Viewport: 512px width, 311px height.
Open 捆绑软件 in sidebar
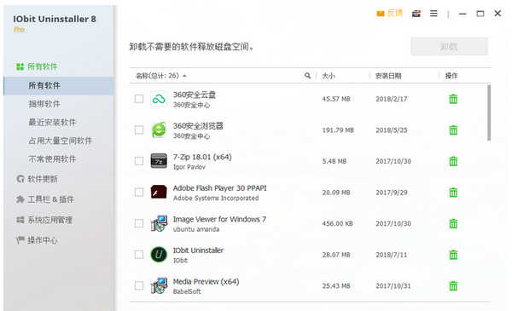pos(44,104)
